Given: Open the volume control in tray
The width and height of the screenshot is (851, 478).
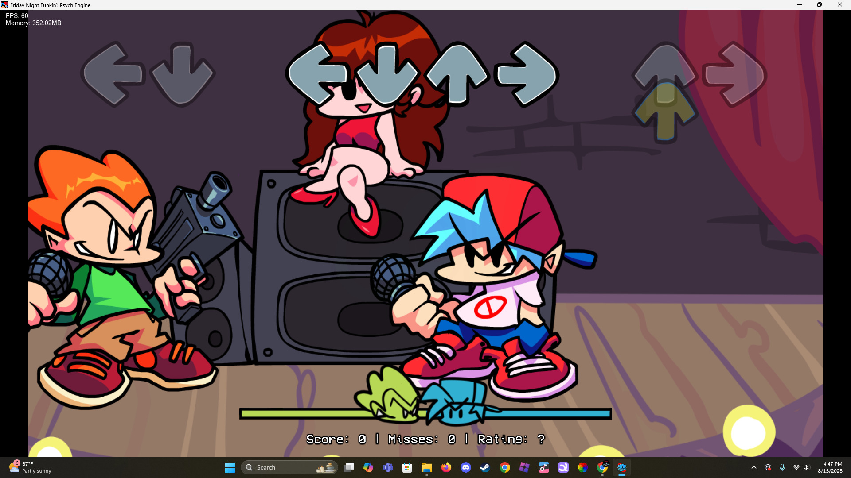Looking at the screenshot, I should coord(807,467).
